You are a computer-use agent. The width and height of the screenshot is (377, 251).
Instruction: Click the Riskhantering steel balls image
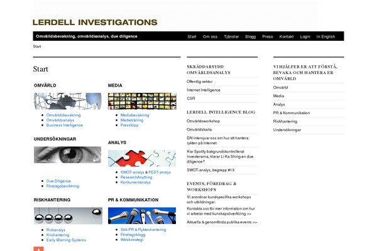[x=68, y=216]
